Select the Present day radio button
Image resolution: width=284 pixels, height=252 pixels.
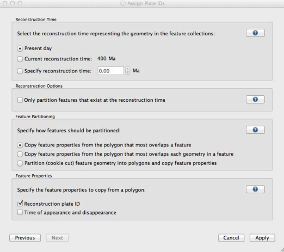click(20, 48)
